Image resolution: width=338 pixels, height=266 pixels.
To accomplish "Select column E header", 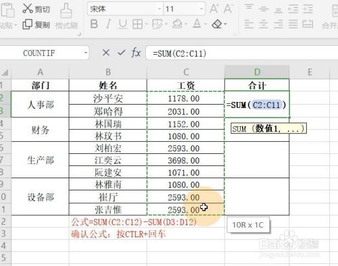I will (310, 72).
